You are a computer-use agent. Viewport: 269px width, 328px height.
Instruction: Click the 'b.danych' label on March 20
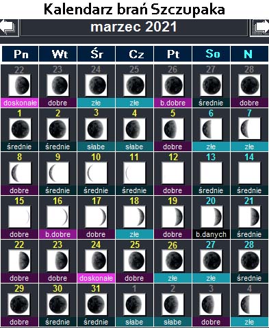point(211,234)
